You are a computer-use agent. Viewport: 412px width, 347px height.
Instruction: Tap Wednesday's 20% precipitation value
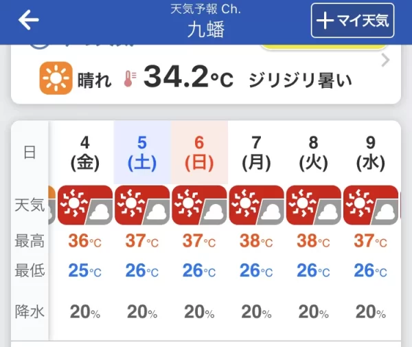[371, 312]
